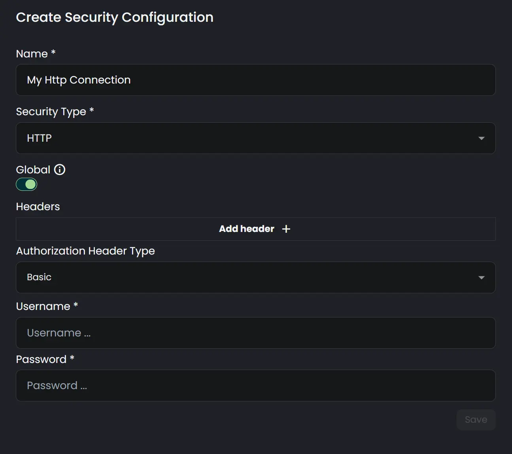Image resolution: width=512 pixels, height=454 pixels.
Task: Click the Name field with My Http Connection
Action: coord(255,80)
